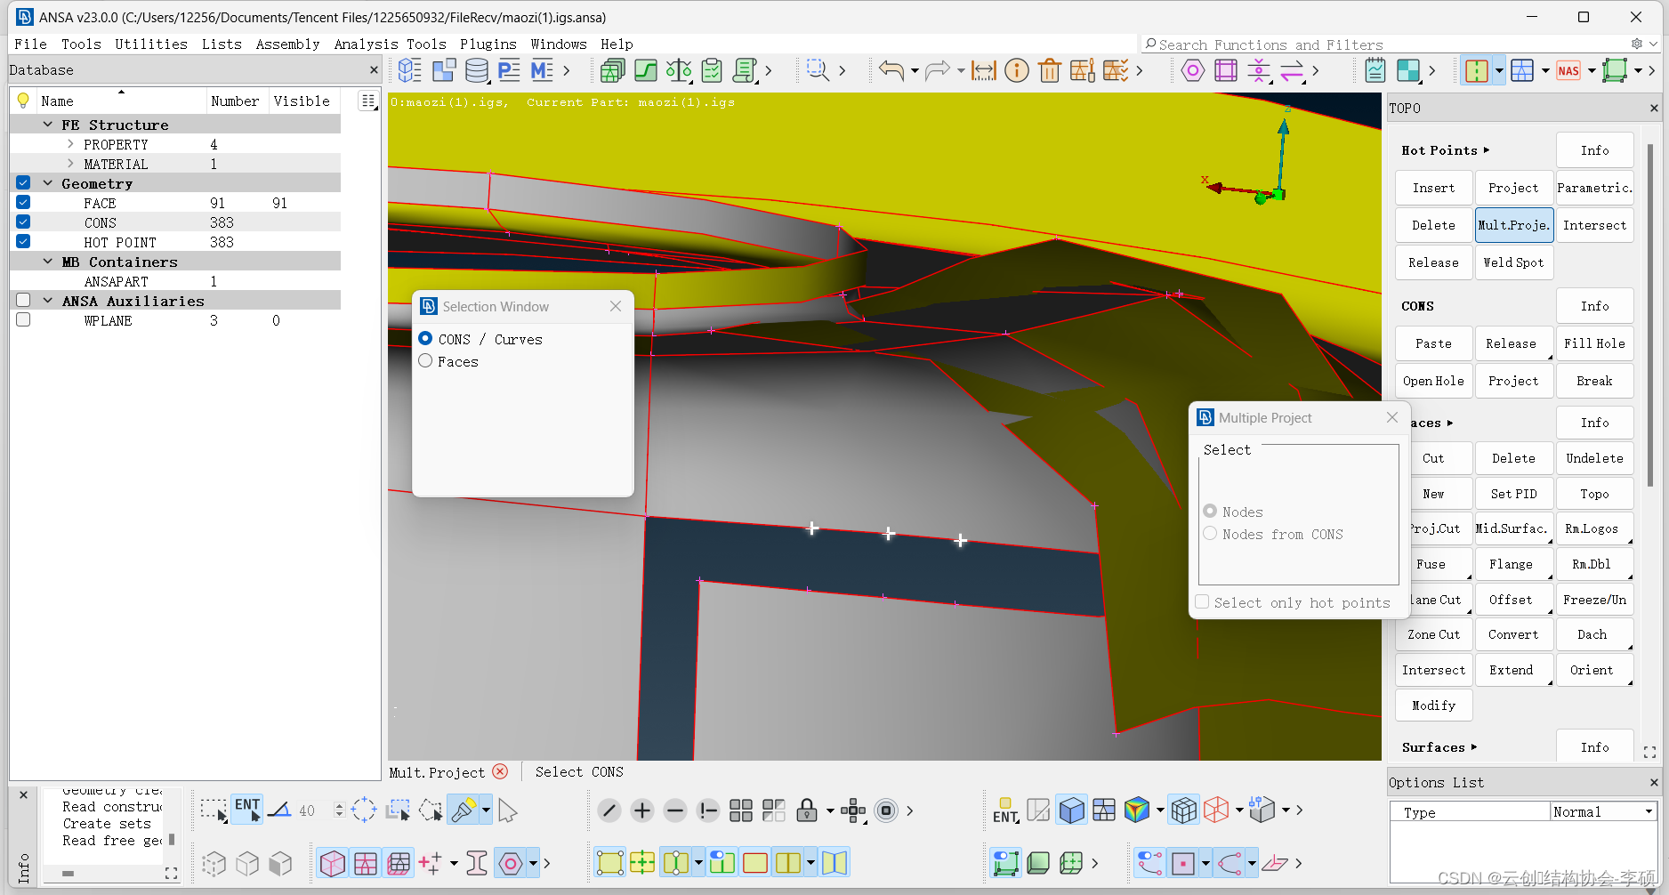Click the measure distance ruler icon

[x=983, y=70]
